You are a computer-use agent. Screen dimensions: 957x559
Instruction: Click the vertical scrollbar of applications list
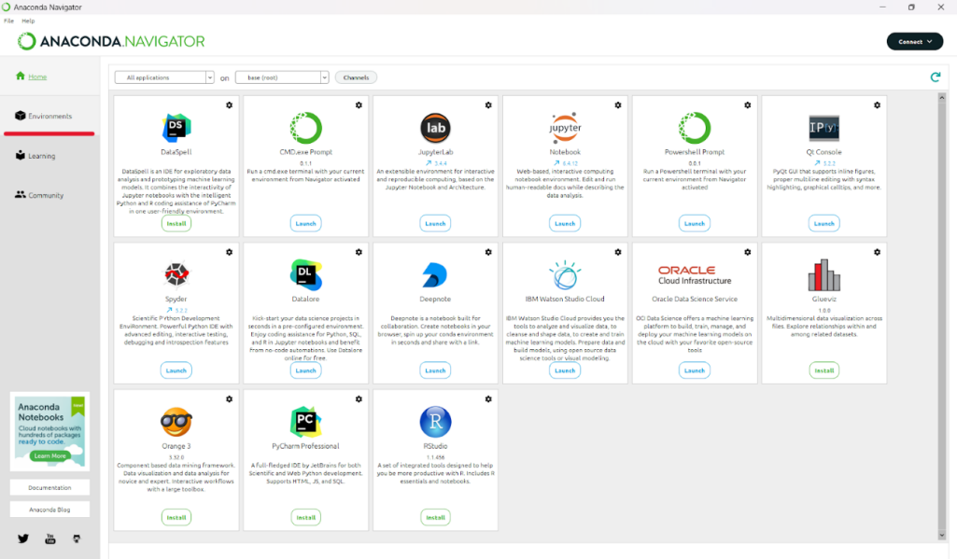(x=942, y=316)
